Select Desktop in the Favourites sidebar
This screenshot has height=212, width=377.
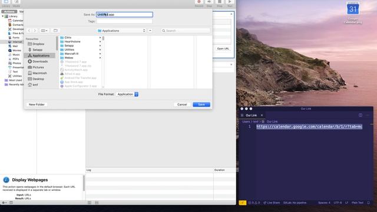point(38,79)
